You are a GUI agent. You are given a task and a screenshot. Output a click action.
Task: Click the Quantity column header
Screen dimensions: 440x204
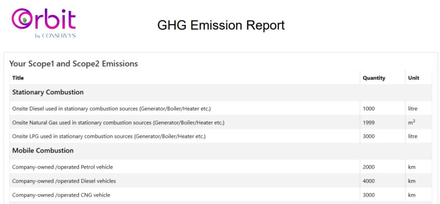[x=374, y=78]
